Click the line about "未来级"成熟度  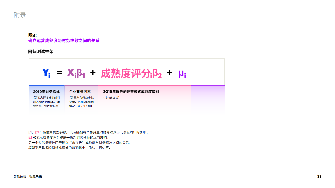(79, 143)
